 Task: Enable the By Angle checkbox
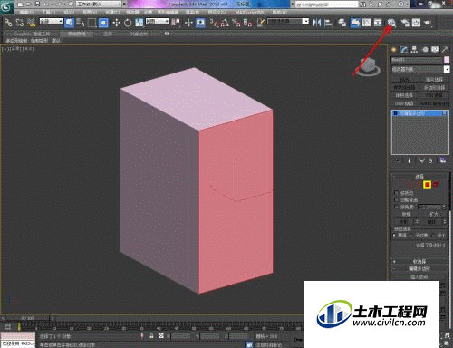pyautogui.click(x=397, y=207)
